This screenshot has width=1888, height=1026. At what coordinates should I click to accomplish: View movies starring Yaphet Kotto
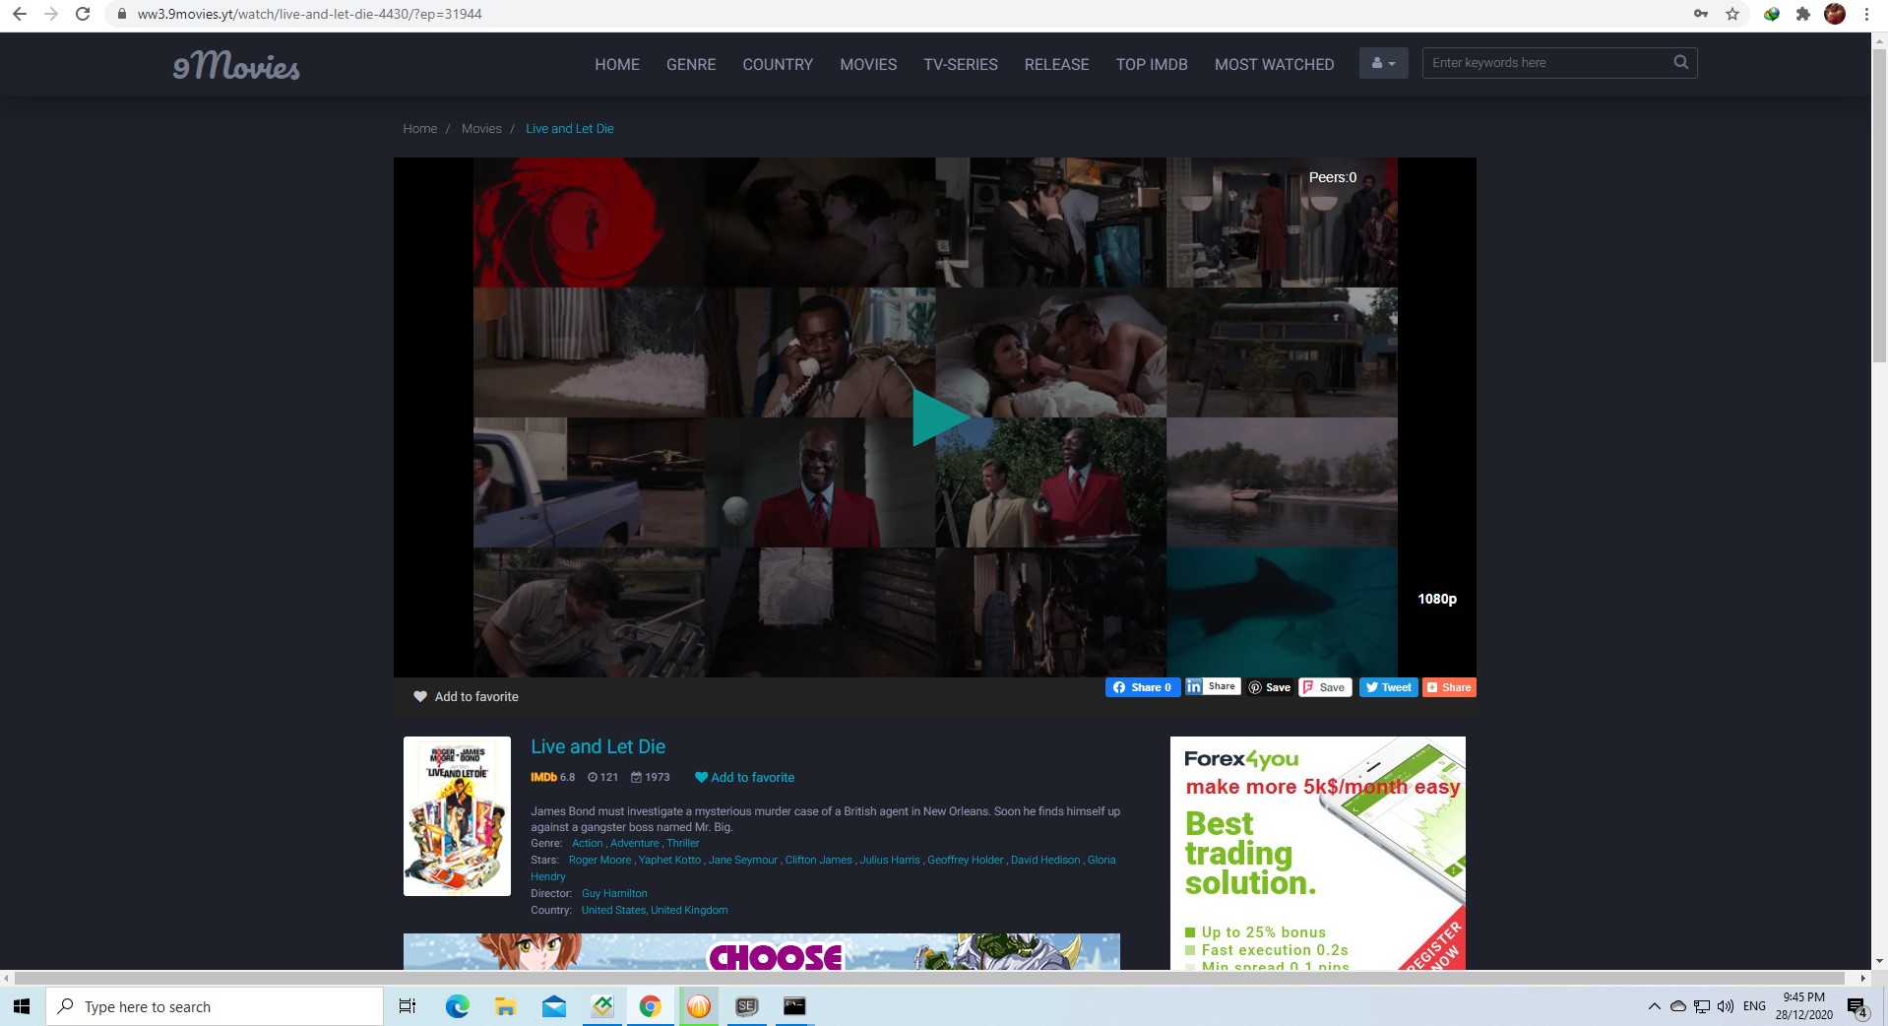click(x=670, y=860)
